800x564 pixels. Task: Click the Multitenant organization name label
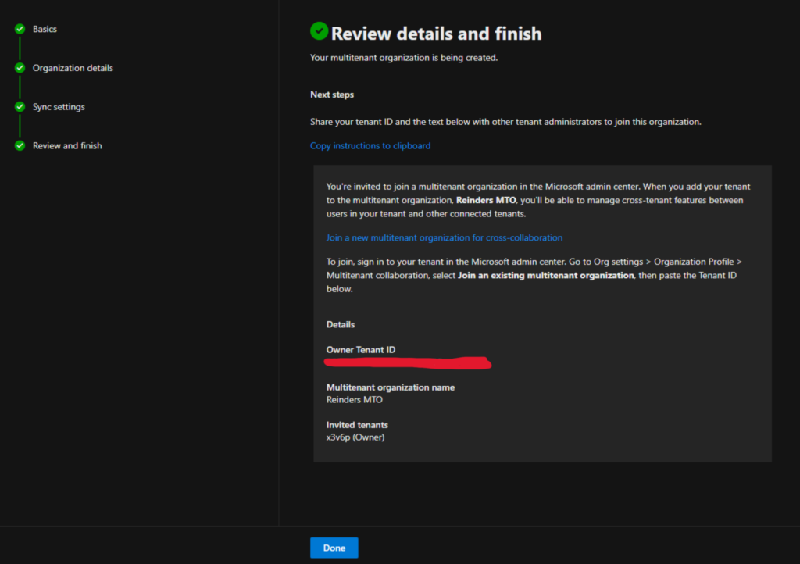[x=391, y=387]
